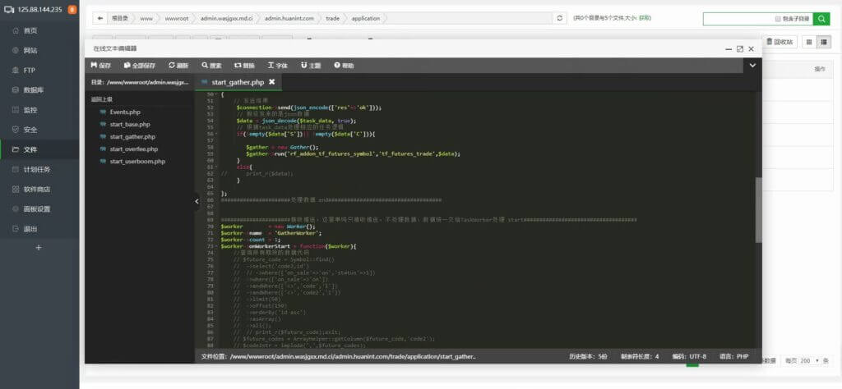Image resolution: width=842 pixels, height=389 pixels.
Task: Toggle the 包含子目录 checkbox
Action: pyautogui.click(x=778, y=18)
